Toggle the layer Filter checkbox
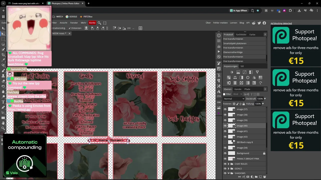The image size is (321, 180). (224, 94)
